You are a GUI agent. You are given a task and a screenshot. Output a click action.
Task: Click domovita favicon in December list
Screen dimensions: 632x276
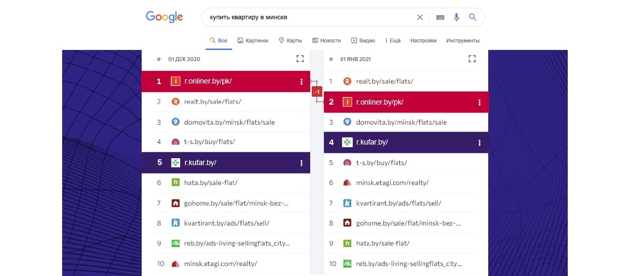(x=176, y=122)
